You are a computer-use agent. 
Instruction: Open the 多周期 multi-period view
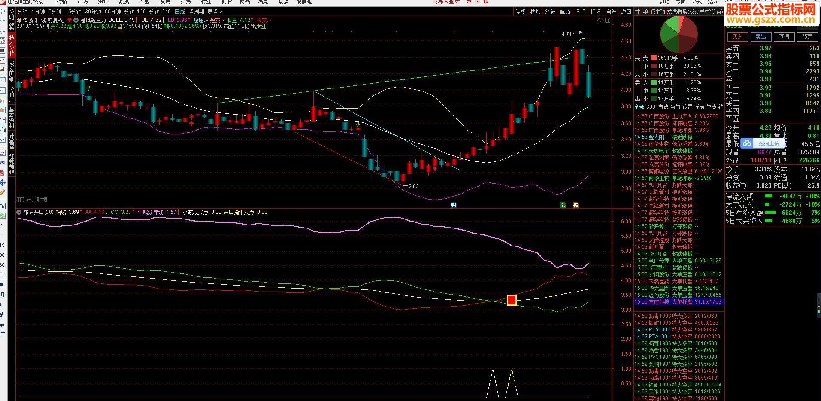click(x=196, y=12)
